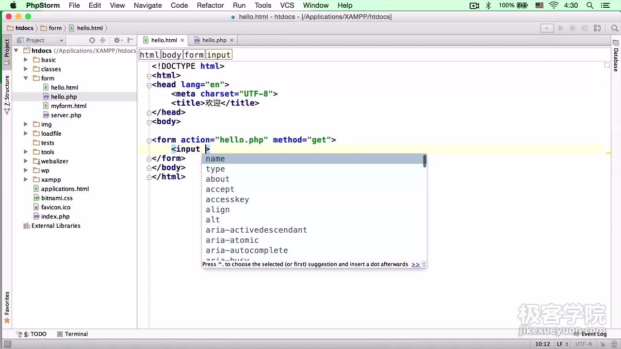Open the Refactor menu
The width and height of the screenshot is (621, 349).
(211, 5)
